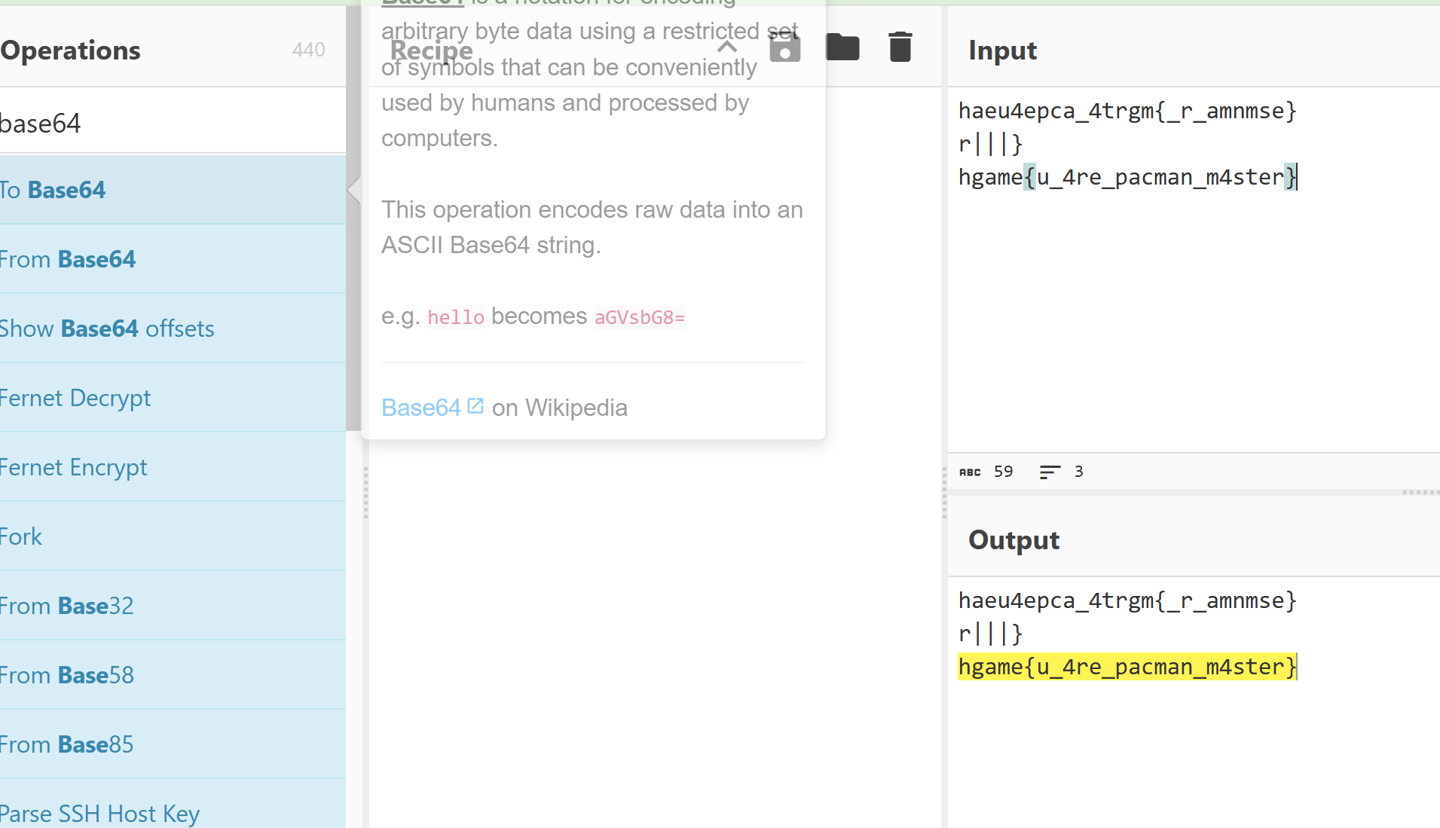Viewport: 1440px width, 828px height.
Task: Click the operations list scrollbar
Action: point(353,226)
